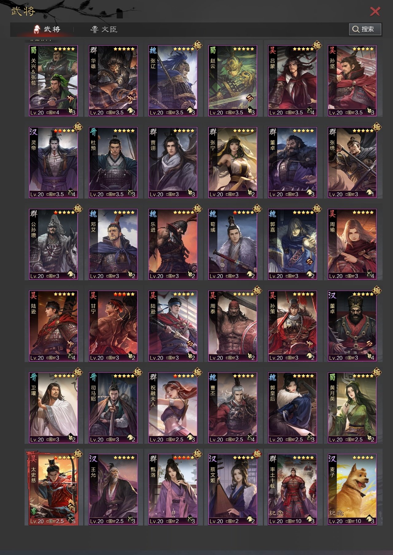Viewport: 393px width, 555px height.
Task: Click the 晋 faction icon on 杜预 card
Action: click(93, 132)
